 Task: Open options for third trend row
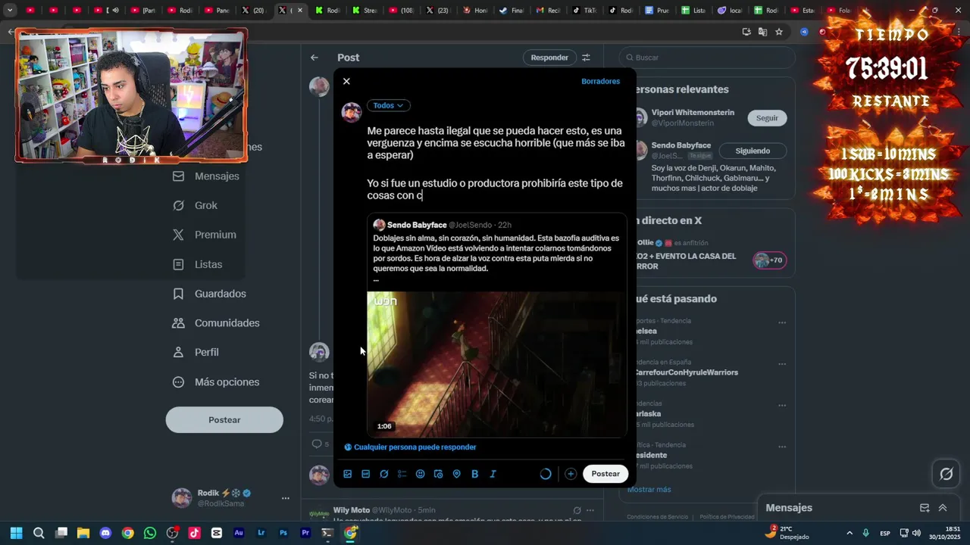(x=782, y=405)
